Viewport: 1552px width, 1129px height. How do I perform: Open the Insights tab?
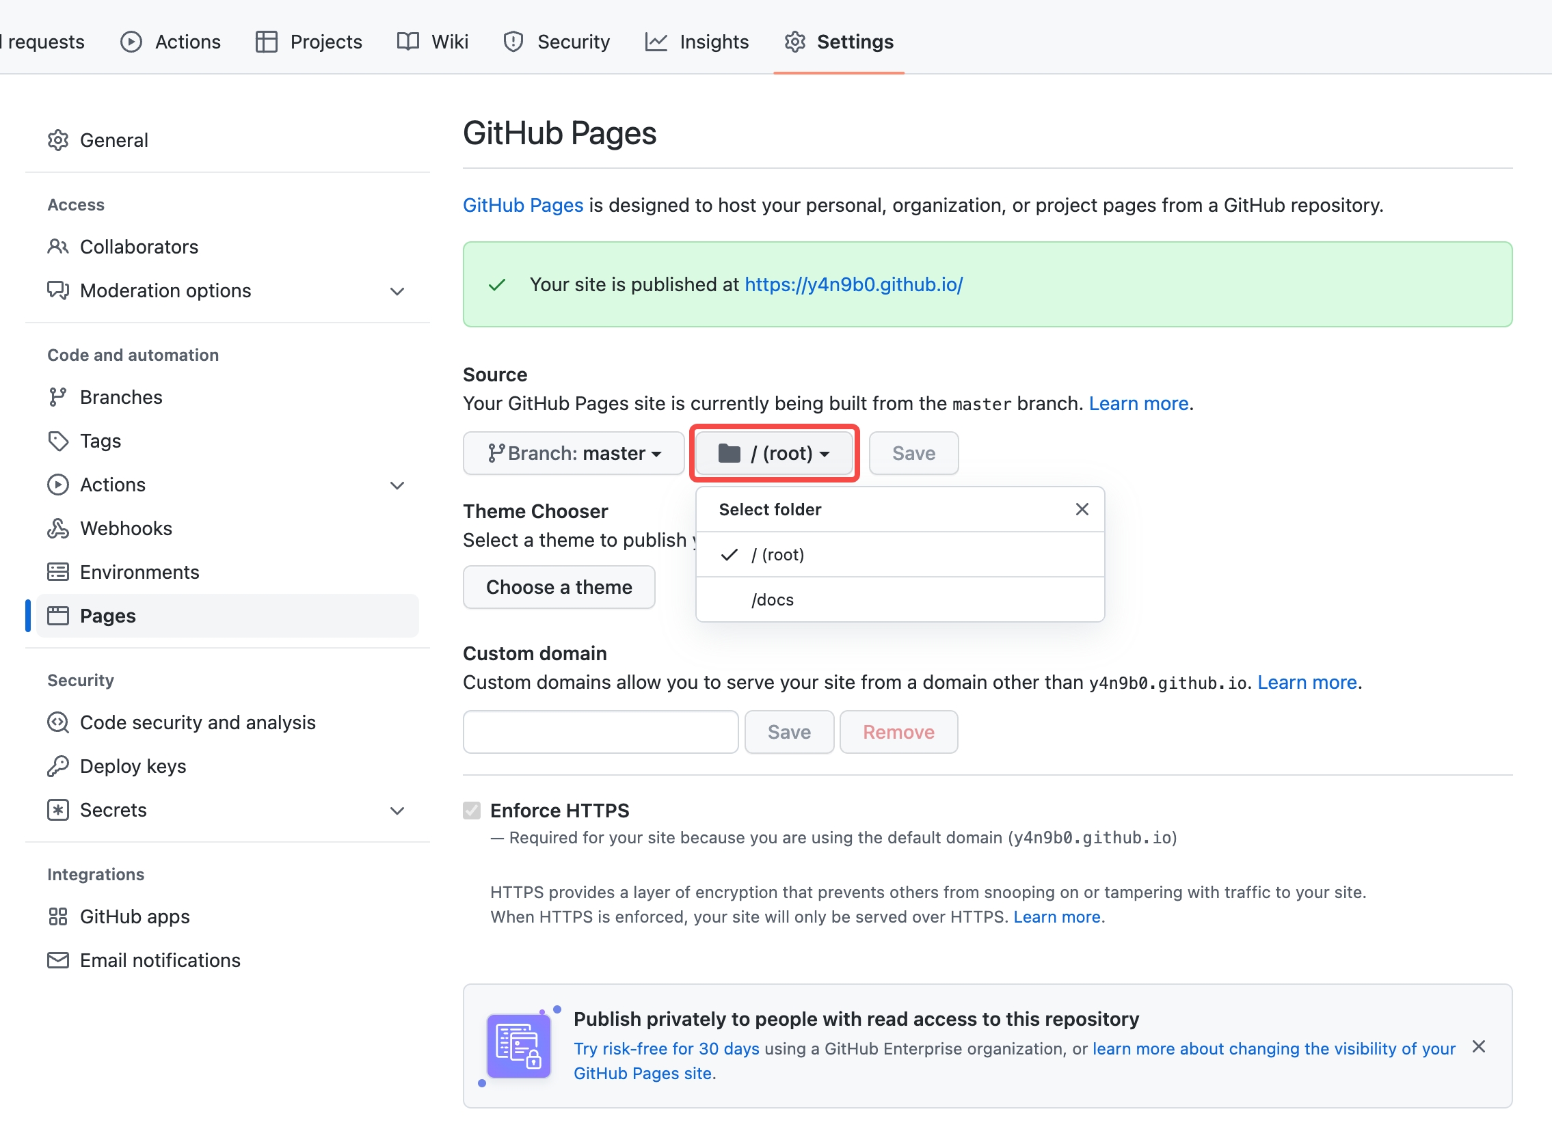pyautogui.click(x=697, y=42)
